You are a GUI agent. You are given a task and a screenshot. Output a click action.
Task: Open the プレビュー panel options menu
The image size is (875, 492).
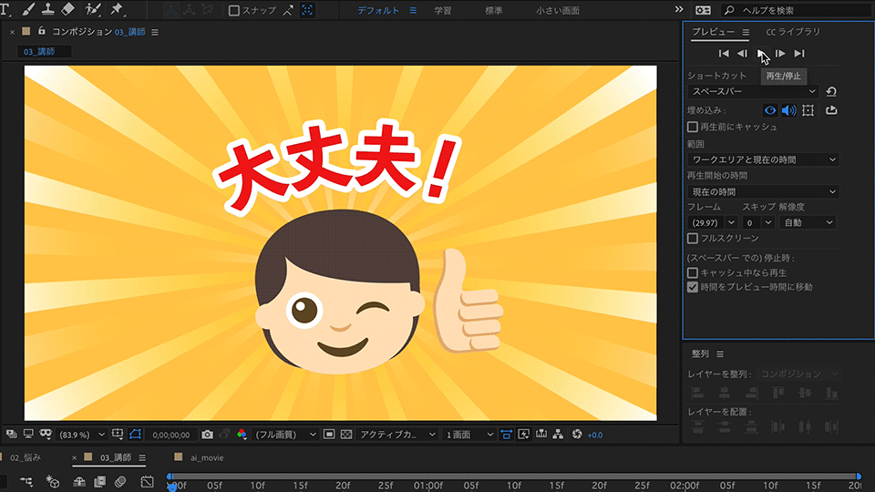746,33
